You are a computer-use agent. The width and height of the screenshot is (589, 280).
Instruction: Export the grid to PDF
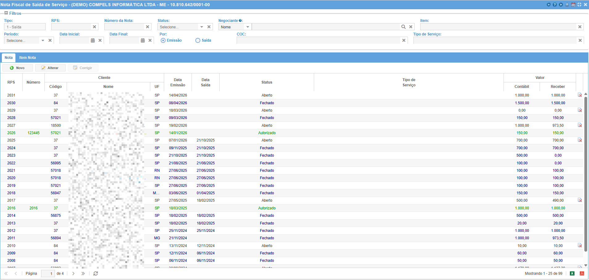click(582, 274)
